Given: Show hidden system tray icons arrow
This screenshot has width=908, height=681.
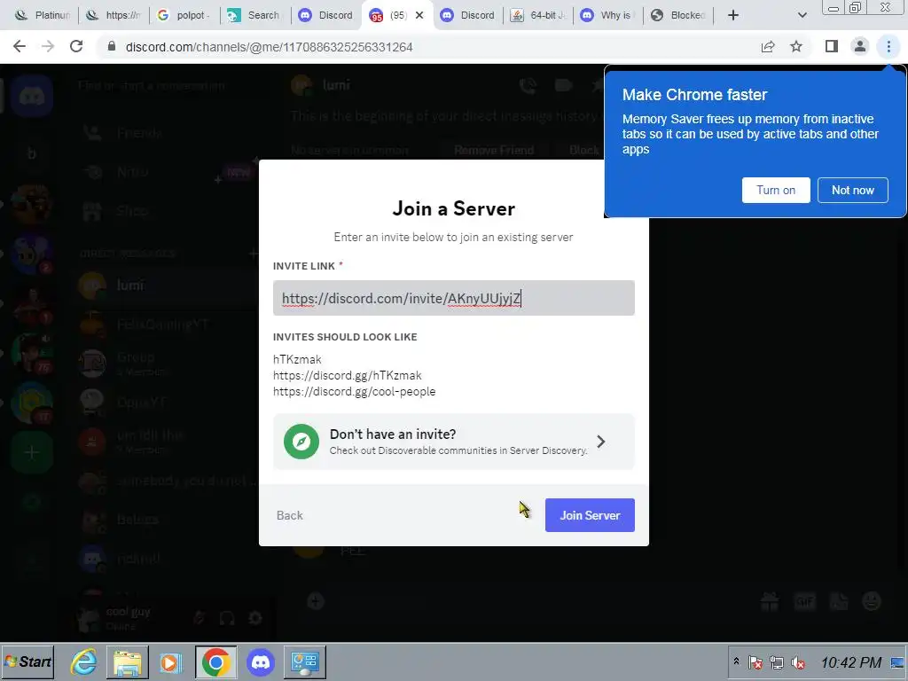Looking at the screenshot, I should (737, 661).
